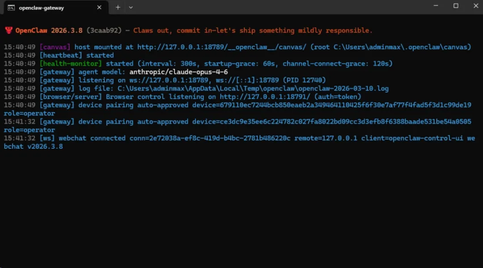The height and width of the screenshot is (268, 483).
Task: Click 'interval: 300s' in health-monitor line
Action: tap(169, 64)
